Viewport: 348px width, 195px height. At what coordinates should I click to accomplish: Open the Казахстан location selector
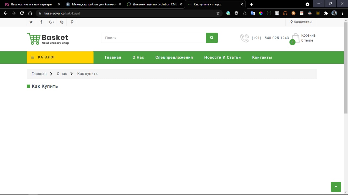[301, 22]
